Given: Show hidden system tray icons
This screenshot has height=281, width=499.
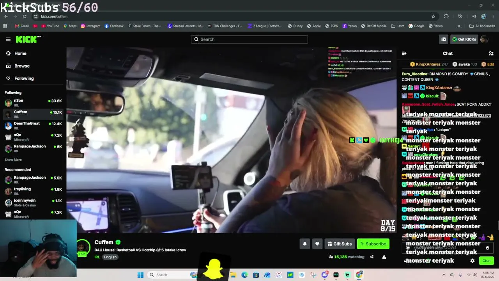Looking at the screenshot, I should pos(444,275).
